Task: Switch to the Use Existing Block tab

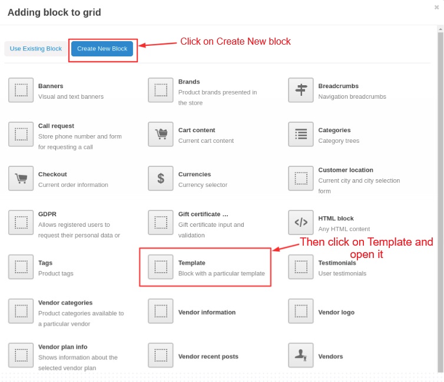Action: 36,49
